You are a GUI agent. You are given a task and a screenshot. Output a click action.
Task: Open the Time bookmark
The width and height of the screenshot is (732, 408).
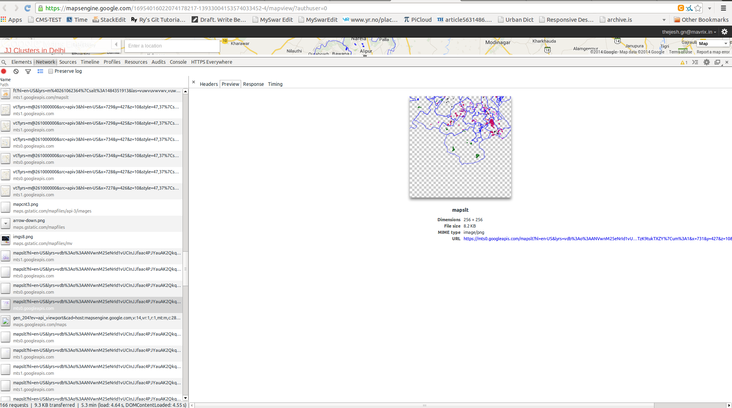tap(77, 19)
